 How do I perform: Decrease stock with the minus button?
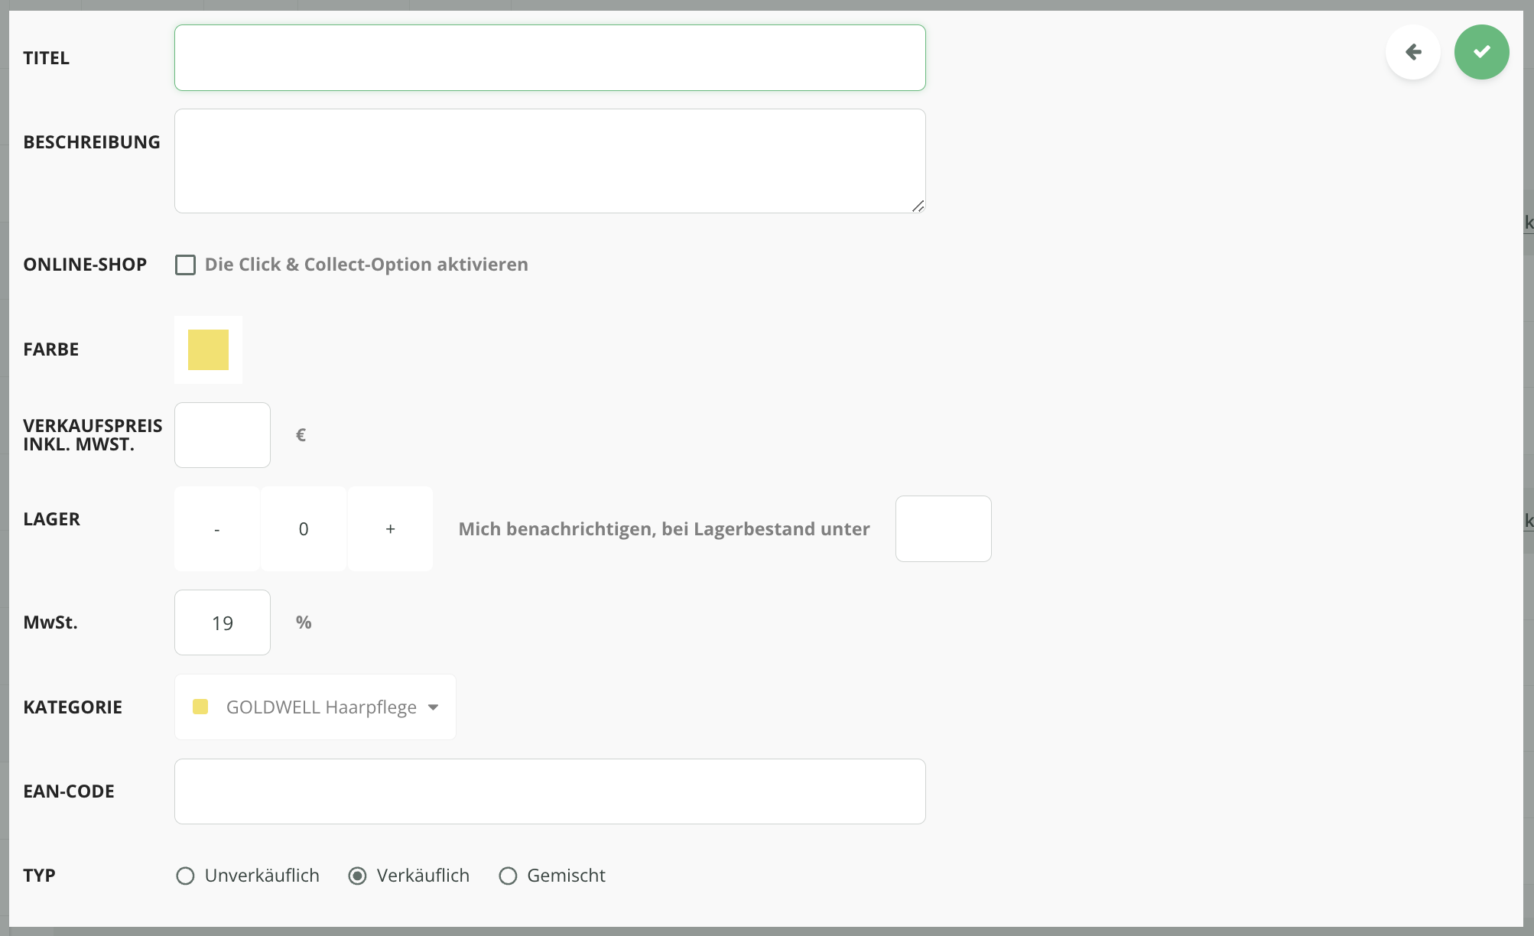[217, 529]
